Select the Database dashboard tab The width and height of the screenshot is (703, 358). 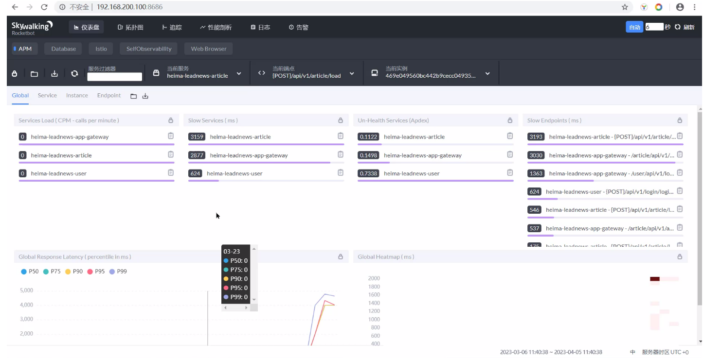click(64, 49)
